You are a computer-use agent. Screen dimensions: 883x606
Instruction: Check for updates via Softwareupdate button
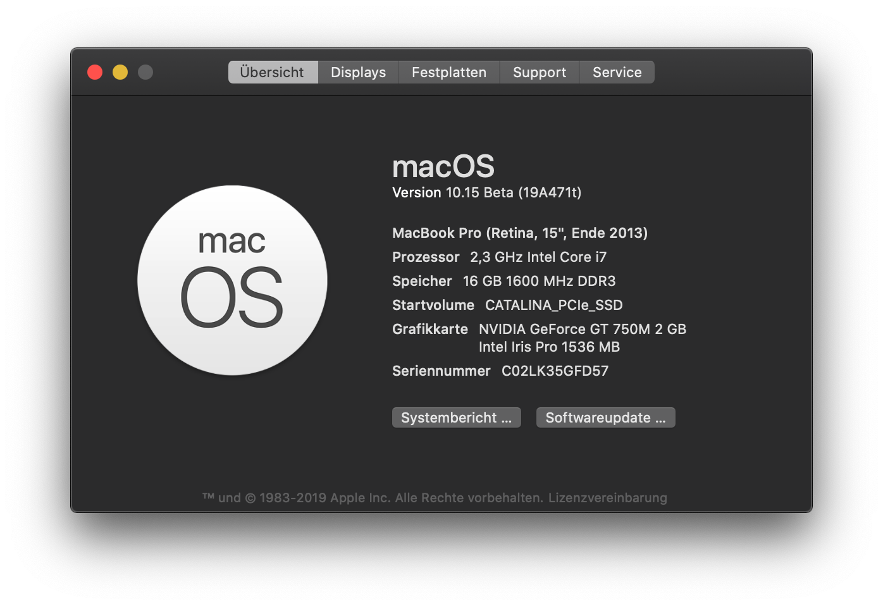[606, 417]
